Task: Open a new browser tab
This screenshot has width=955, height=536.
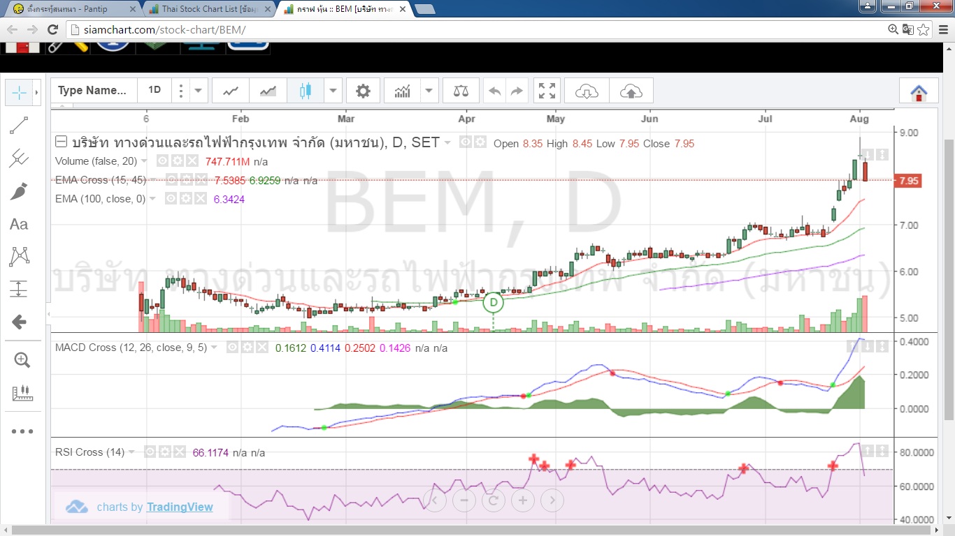Action: pos(424,9)
